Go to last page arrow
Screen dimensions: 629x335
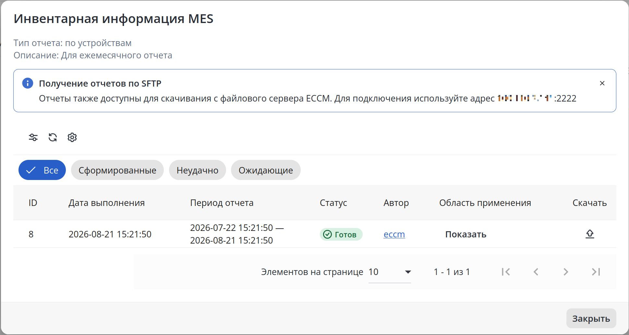596,272
